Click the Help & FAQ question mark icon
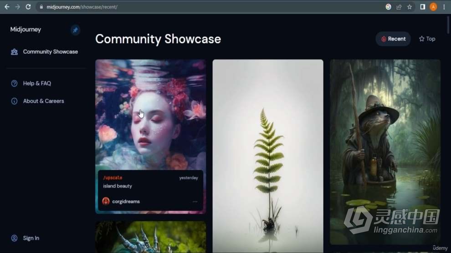Image resolution: width=451 pixels, height=253 pixels. (x=15, y=83)
